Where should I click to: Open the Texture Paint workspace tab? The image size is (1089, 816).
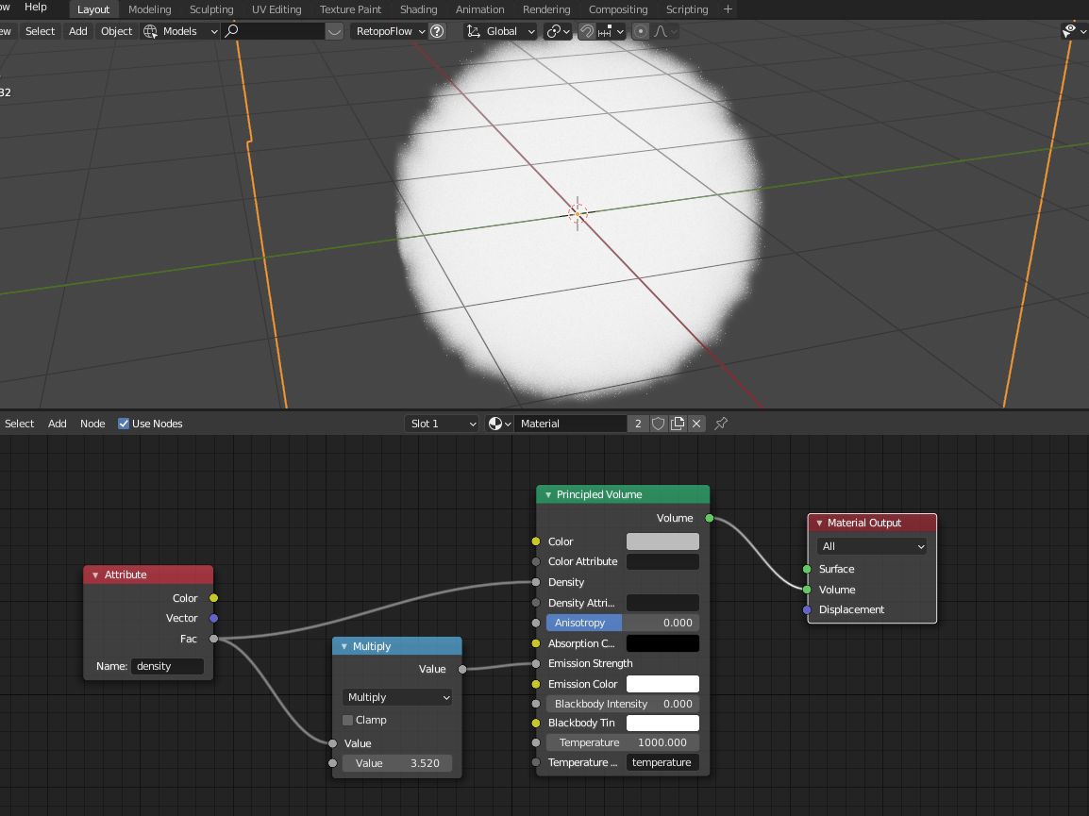point(350,9)
